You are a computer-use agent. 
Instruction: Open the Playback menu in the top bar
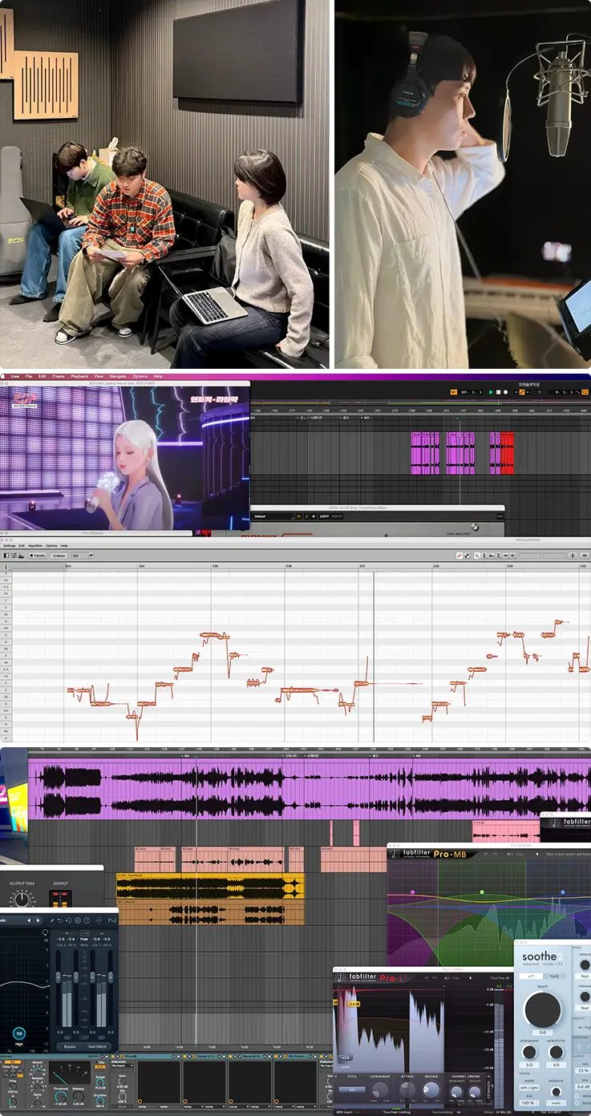click(79, 376)
